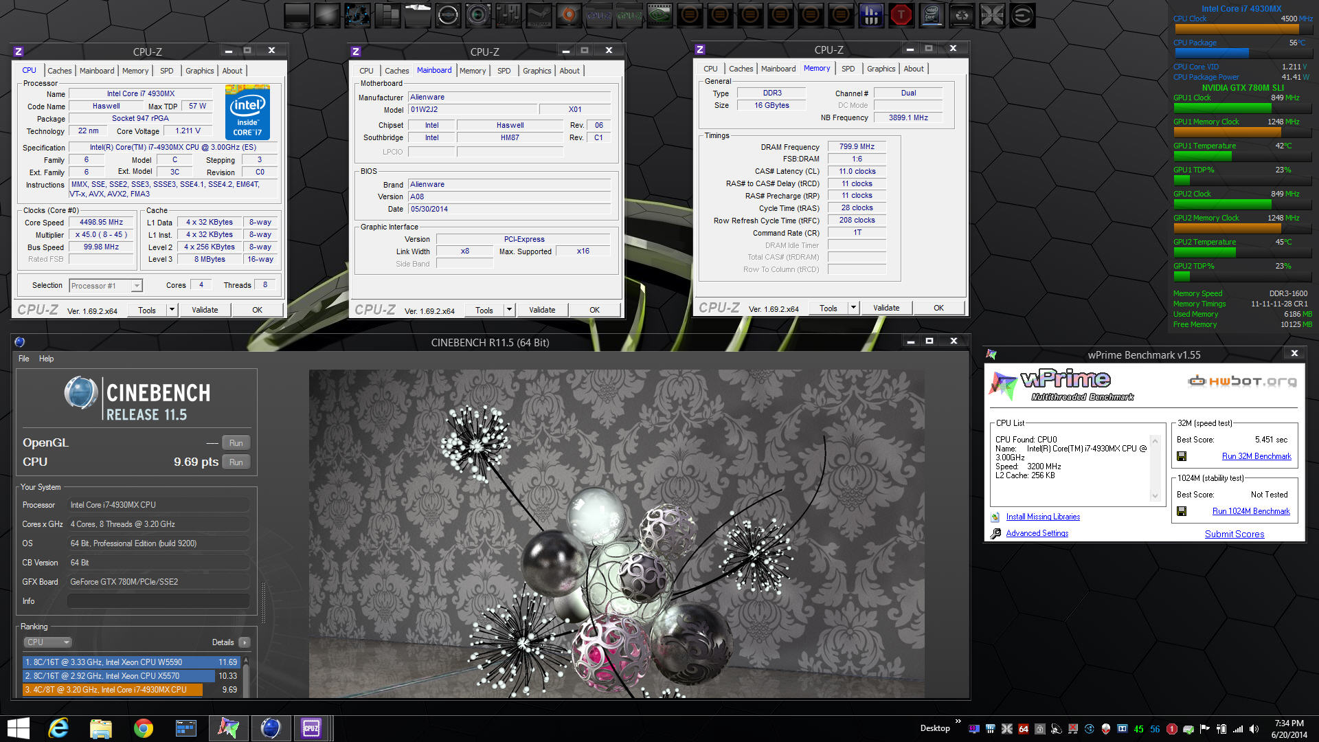The width and height of the screenshot is (1319, 742).
Task: Click the Alienware head tray icon
Action: pos(1106,729)
